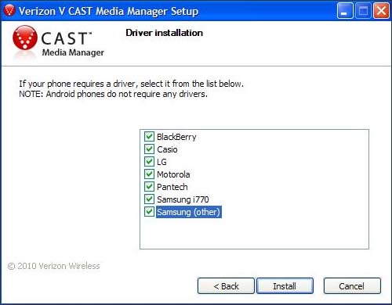Minimize the setup window

pyautogui.click(x=345, y=11)
